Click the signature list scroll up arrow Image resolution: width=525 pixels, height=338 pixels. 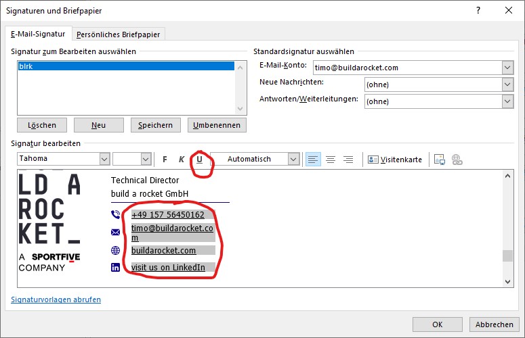coord(240,68)
